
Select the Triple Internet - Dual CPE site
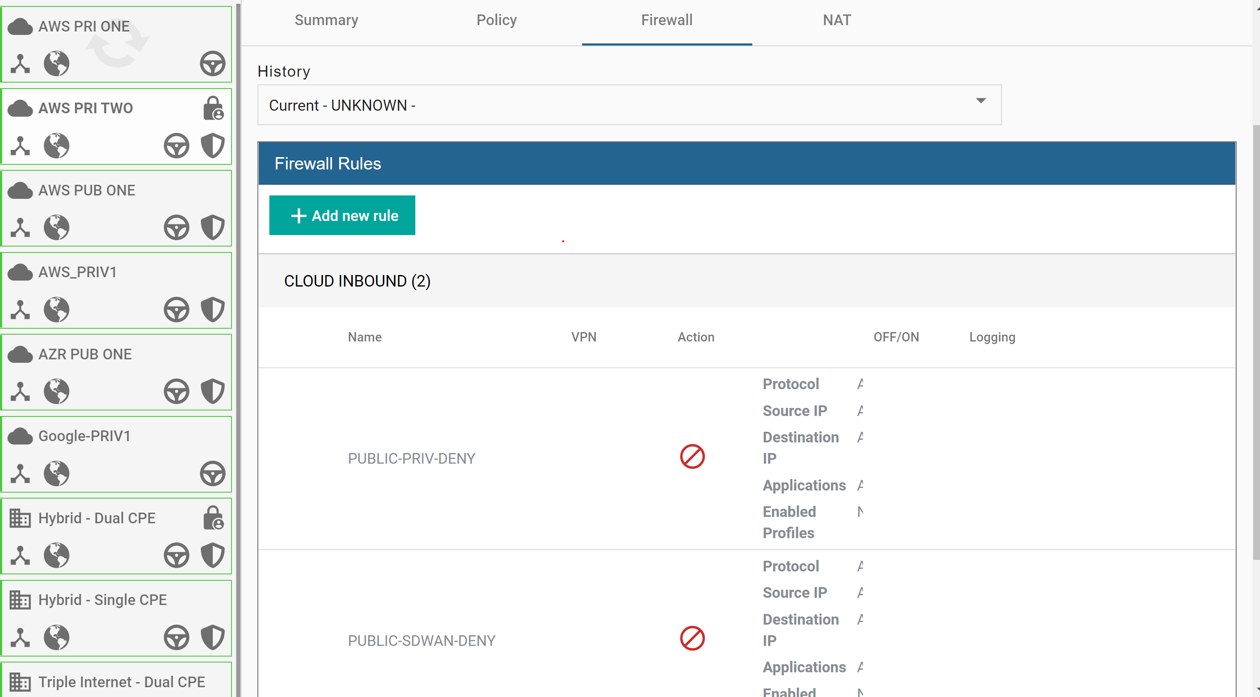pyautogui.click(x=117, y=680)
